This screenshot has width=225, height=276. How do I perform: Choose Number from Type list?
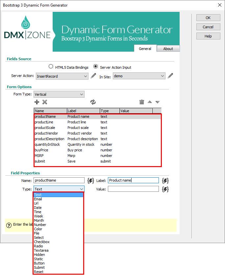(x=59, y=225)
